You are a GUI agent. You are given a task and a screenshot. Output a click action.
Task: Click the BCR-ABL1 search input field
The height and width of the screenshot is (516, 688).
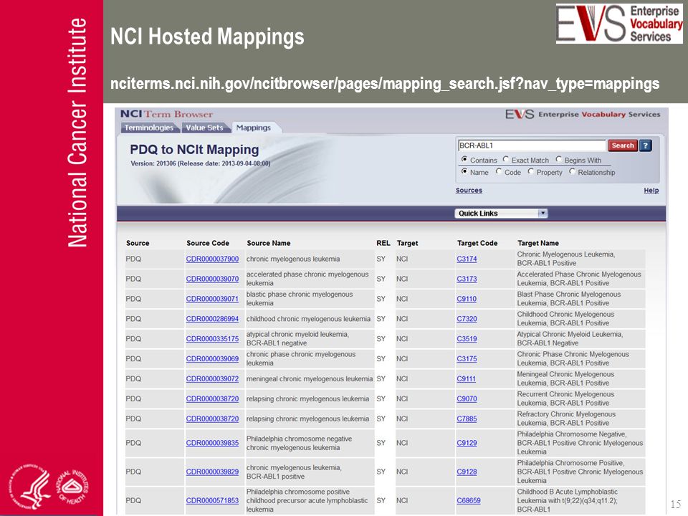pos(532,145)
